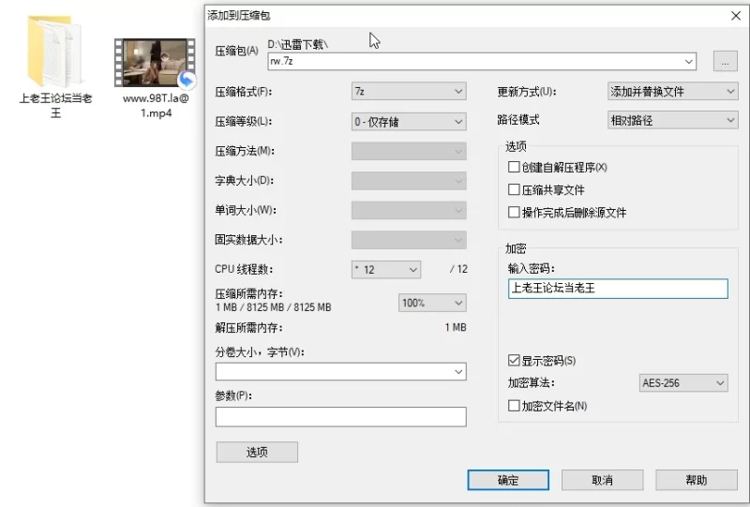Toggle the encrypt file names checkbox
750x507 pixels.
pyautogui.click(x=514, y=406)
